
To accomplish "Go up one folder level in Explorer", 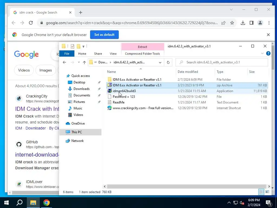I will tap(84, 62).
